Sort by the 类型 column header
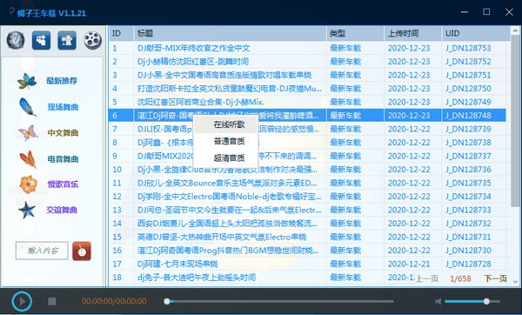This screenshot has height=315, width=522. point(355,34)
